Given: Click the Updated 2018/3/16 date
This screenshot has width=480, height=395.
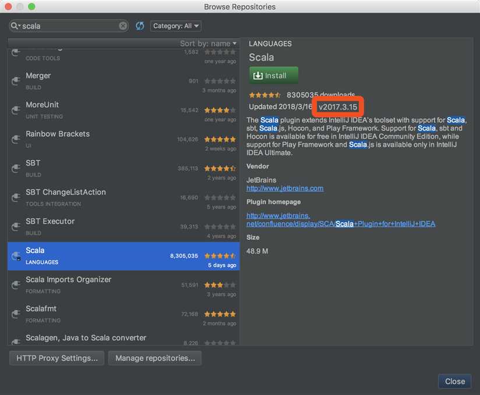Looking at the screenshot, I should (x=280, y=107).
